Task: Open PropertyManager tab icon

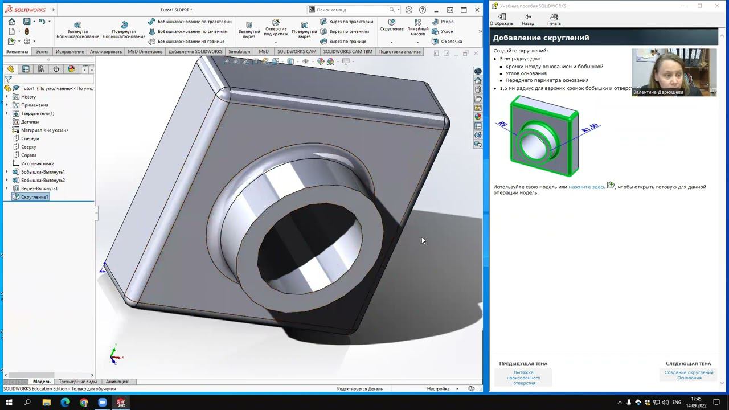Action: 26,69
